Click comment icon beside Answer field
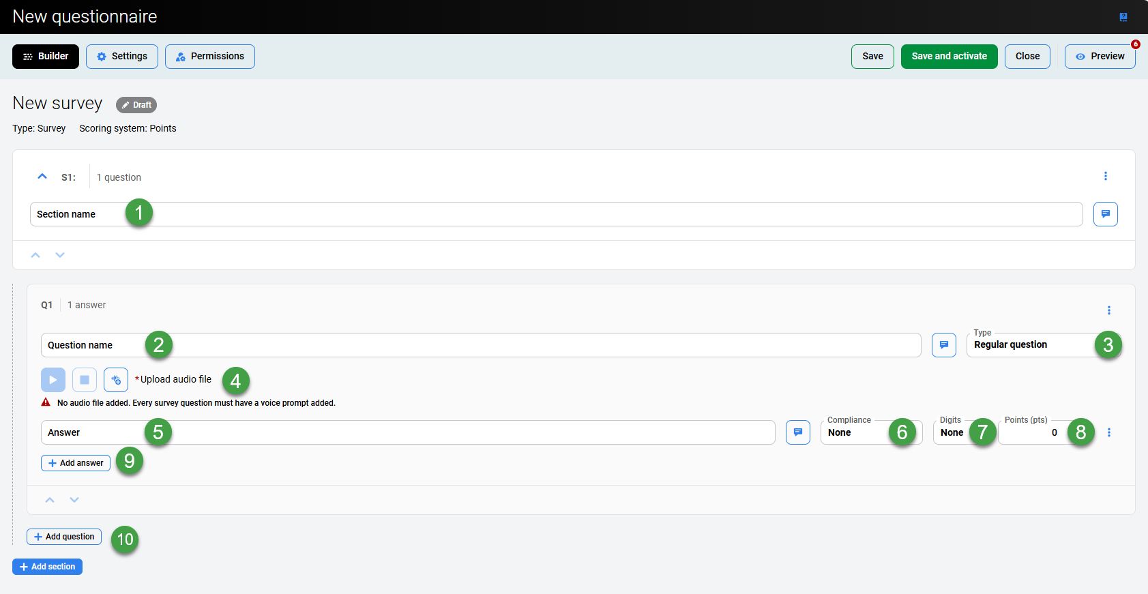 tap(797, 432)
